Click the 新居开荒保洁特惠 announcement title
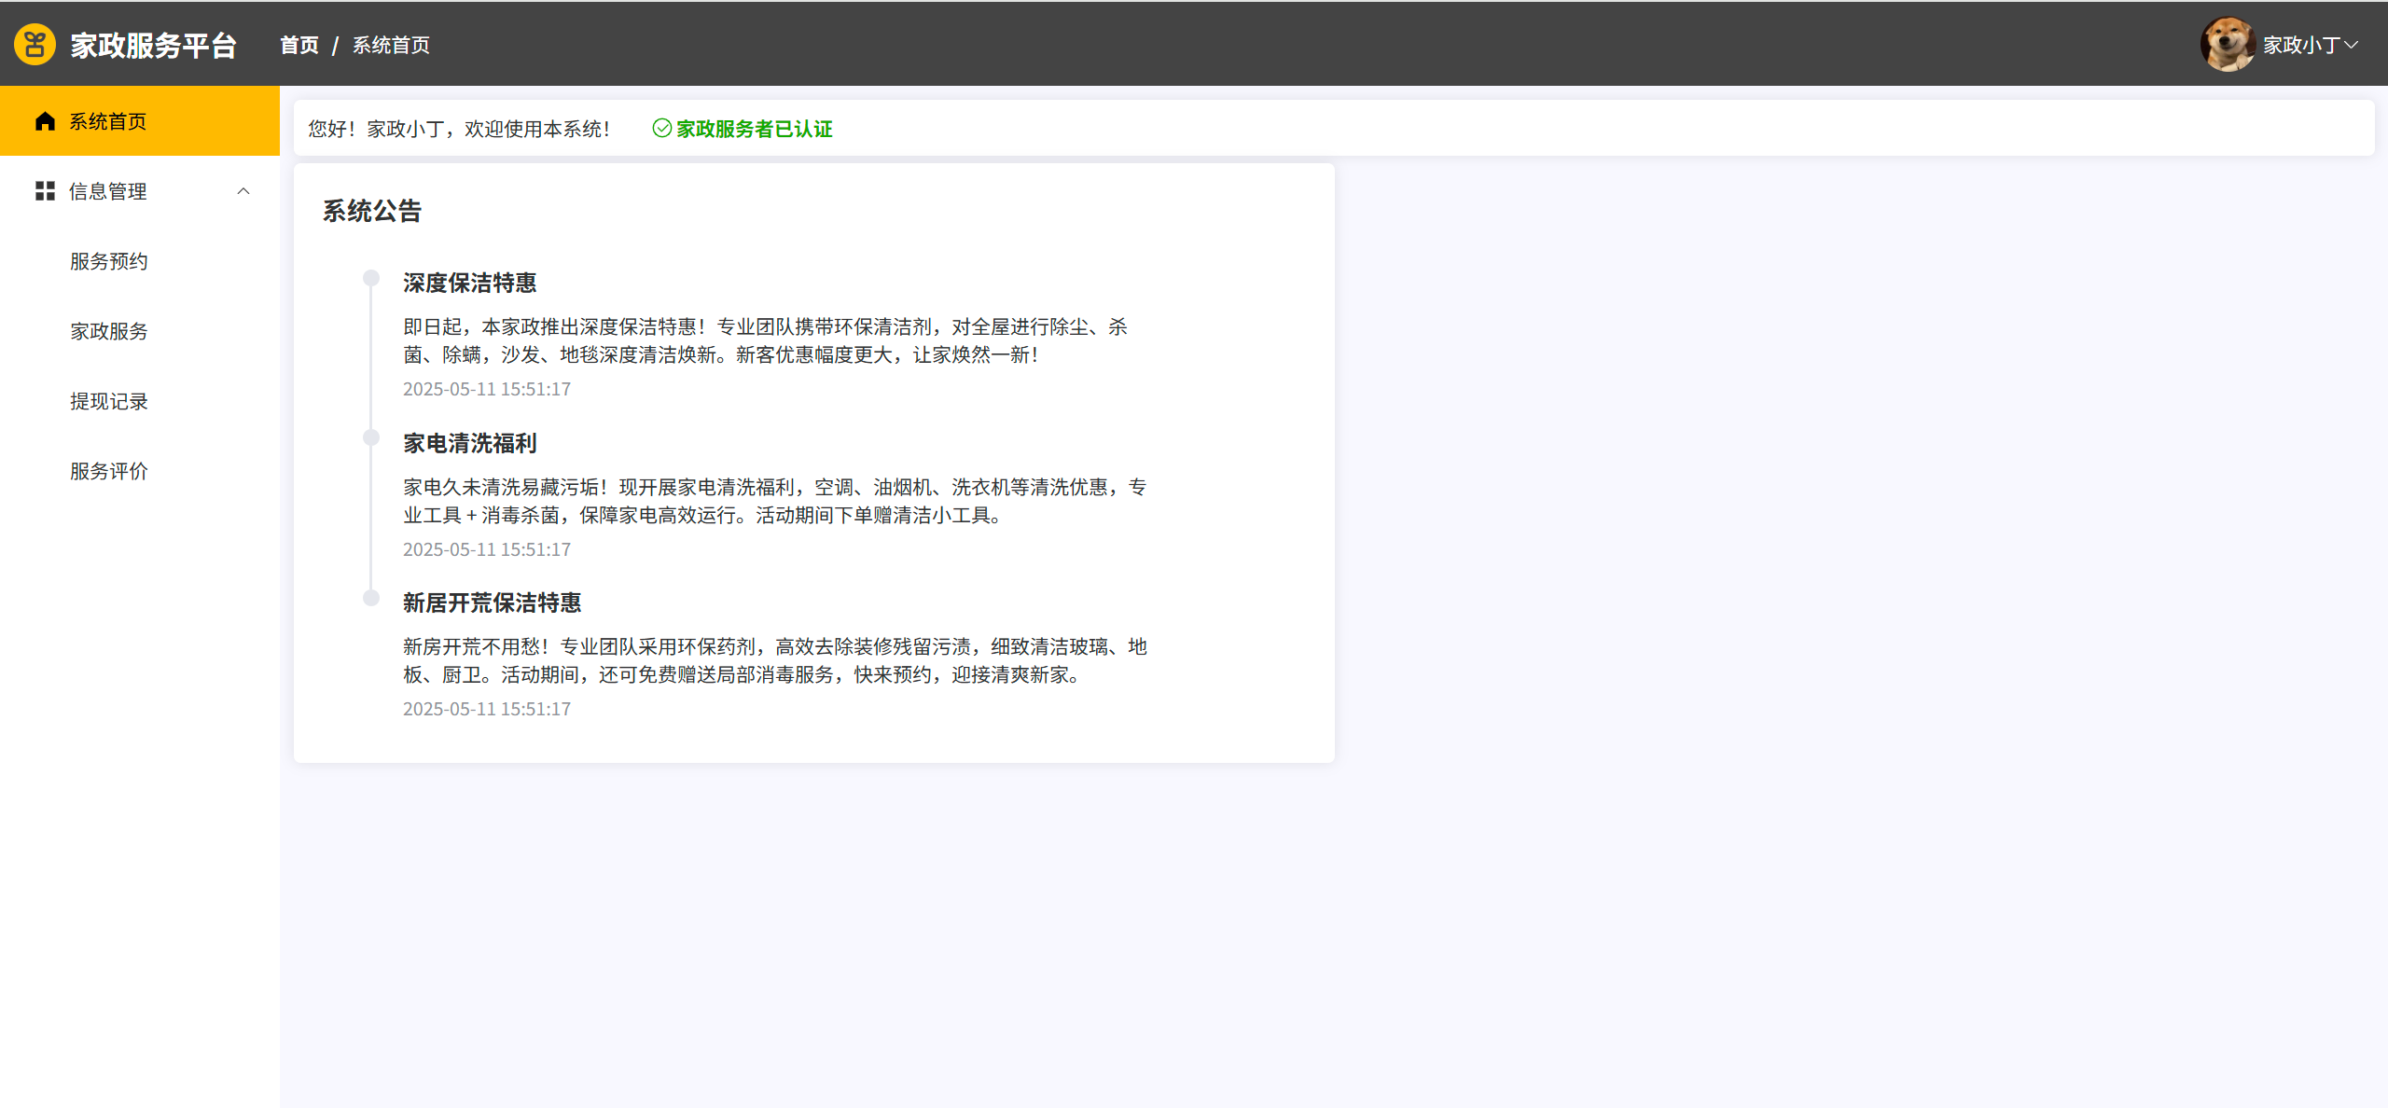 click(492, 602)
